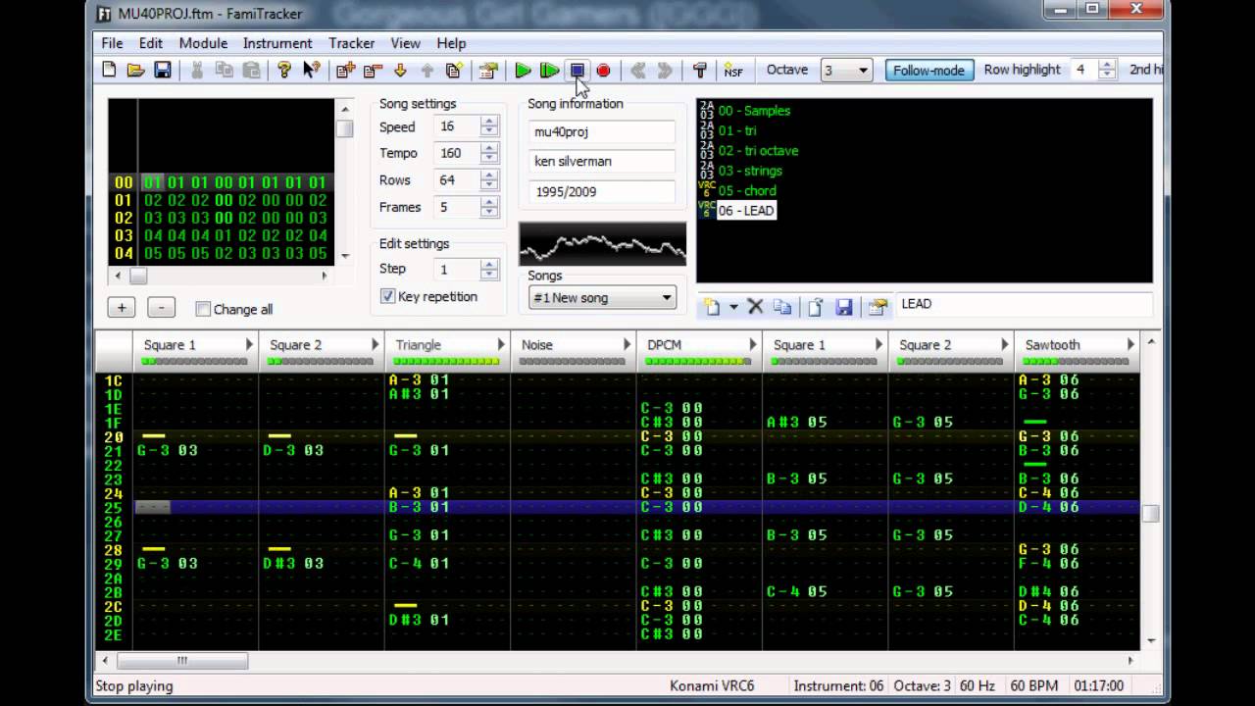Open the Help menu
Viewport: 1255px width, 706px height.
(x=451, y=43)
